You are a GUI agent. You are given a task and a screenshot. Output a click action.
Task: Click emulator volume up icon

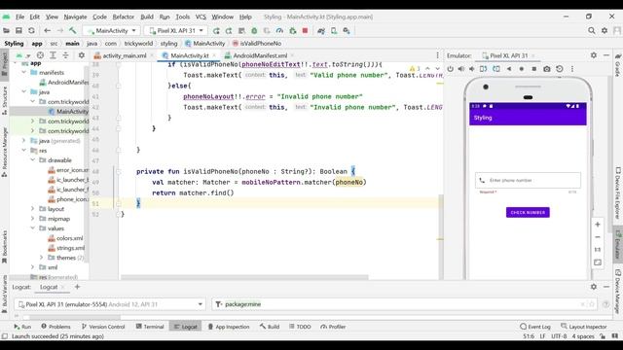460,69
